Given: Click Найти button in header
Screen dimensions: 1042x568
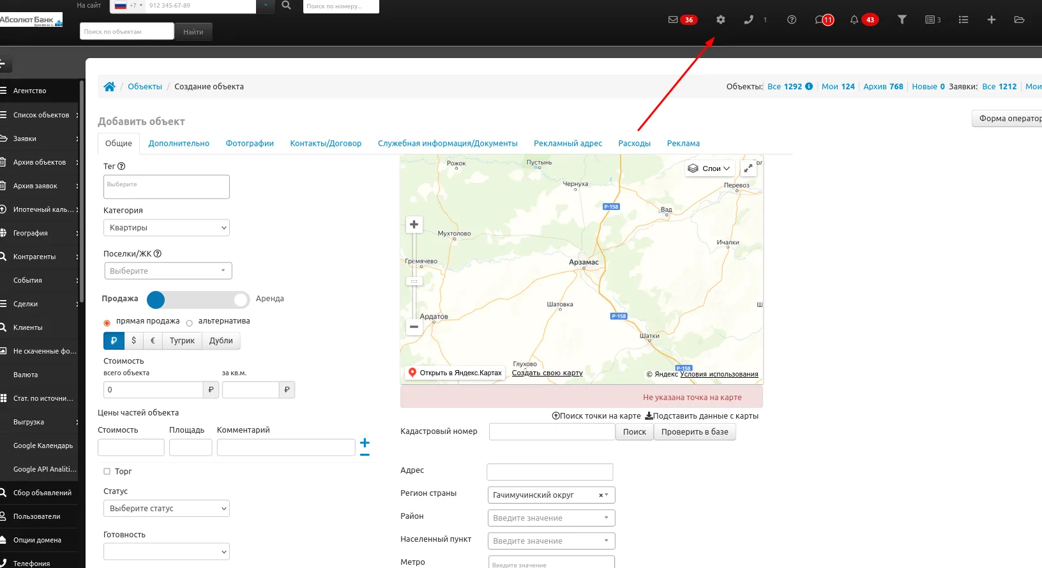Looking at the screenshot, I should (193, 32).
